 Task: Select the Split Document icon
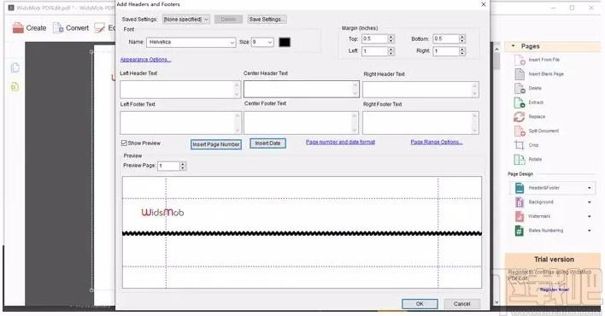(x=520, y=132)
